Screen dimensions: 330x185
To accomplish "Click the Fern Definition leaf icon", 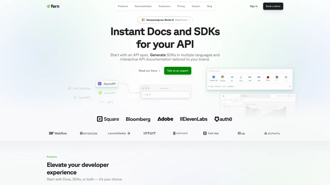I will (70, 88).
